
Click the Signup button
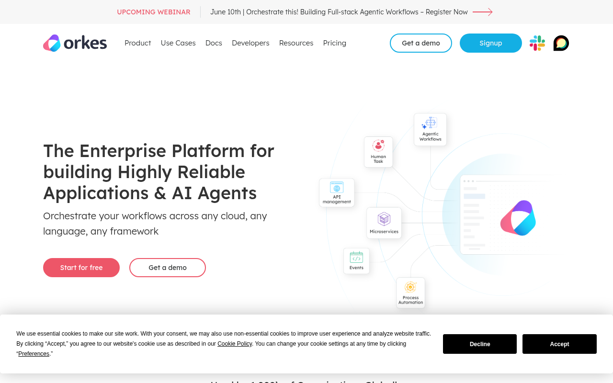point(490,43)
